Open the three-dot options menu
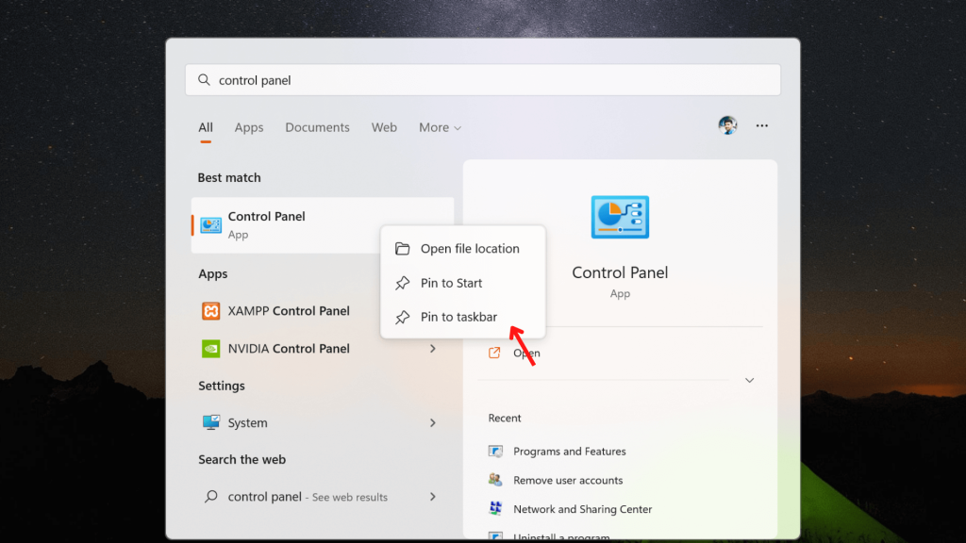 pos(762,125)
